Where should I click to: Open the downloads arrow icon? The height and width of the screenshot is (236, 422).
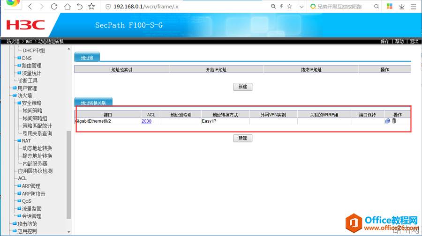402,7
